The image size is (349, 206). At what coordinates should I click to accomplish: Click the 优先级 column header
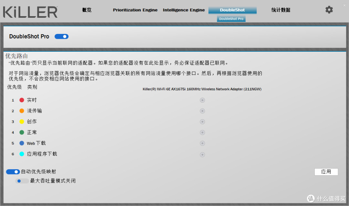tap(14, 87)
